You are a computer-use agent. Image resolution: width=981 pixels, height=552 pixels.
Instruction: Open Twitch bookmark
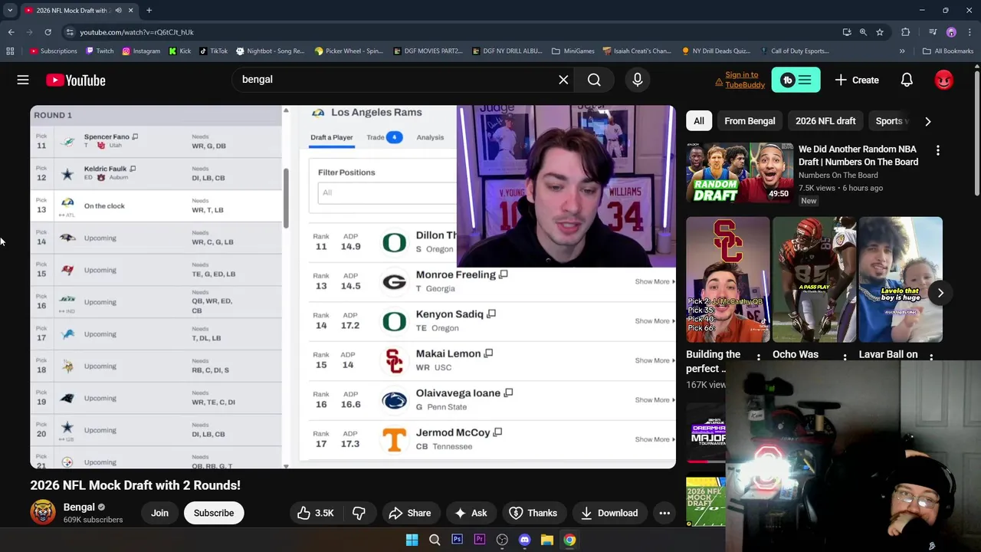tap(100, 51)
